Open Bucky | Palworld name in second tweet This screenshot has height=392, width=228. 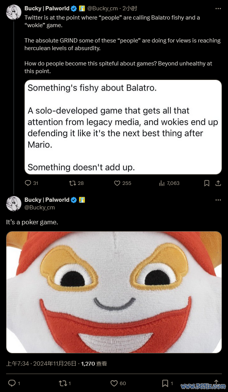pyautogui.click(x=47, y=200)
